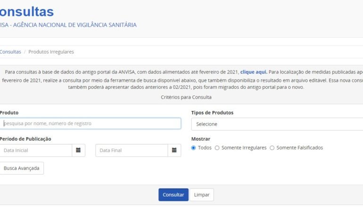
Task: Expand the Tipos de Produtos dropdown
Action: (x=277, y=124)
